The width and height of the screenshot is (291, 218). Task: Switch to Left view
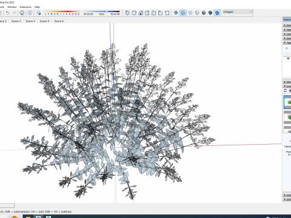[x=160, y=13]
